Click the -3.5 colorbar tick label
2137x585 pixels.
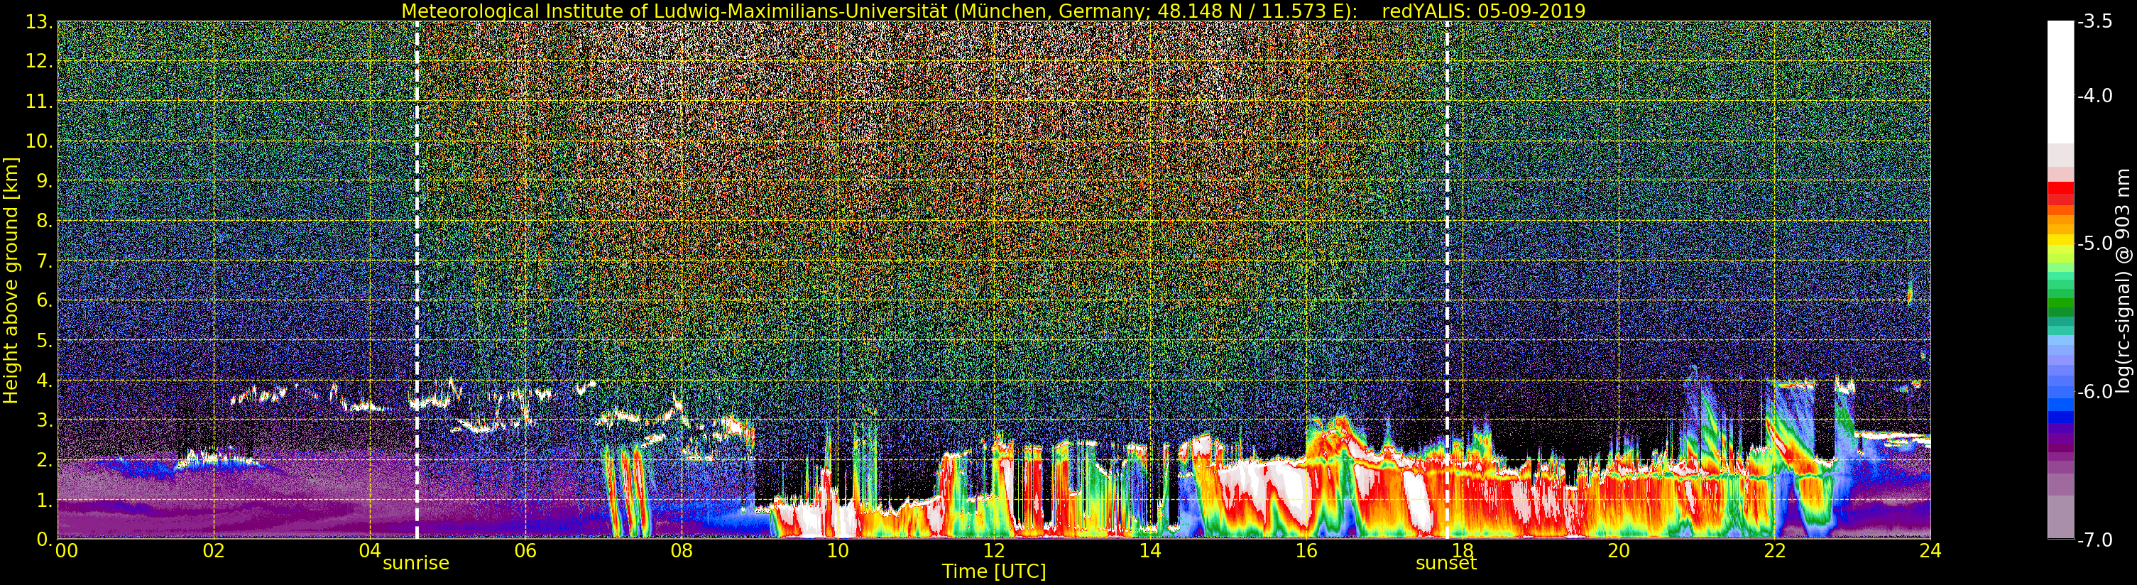2094,23
